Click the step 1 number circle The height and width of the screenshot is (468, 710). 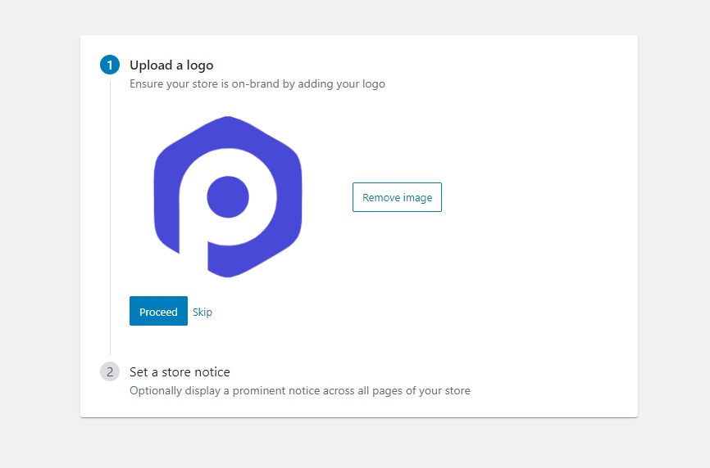[110, 65]
